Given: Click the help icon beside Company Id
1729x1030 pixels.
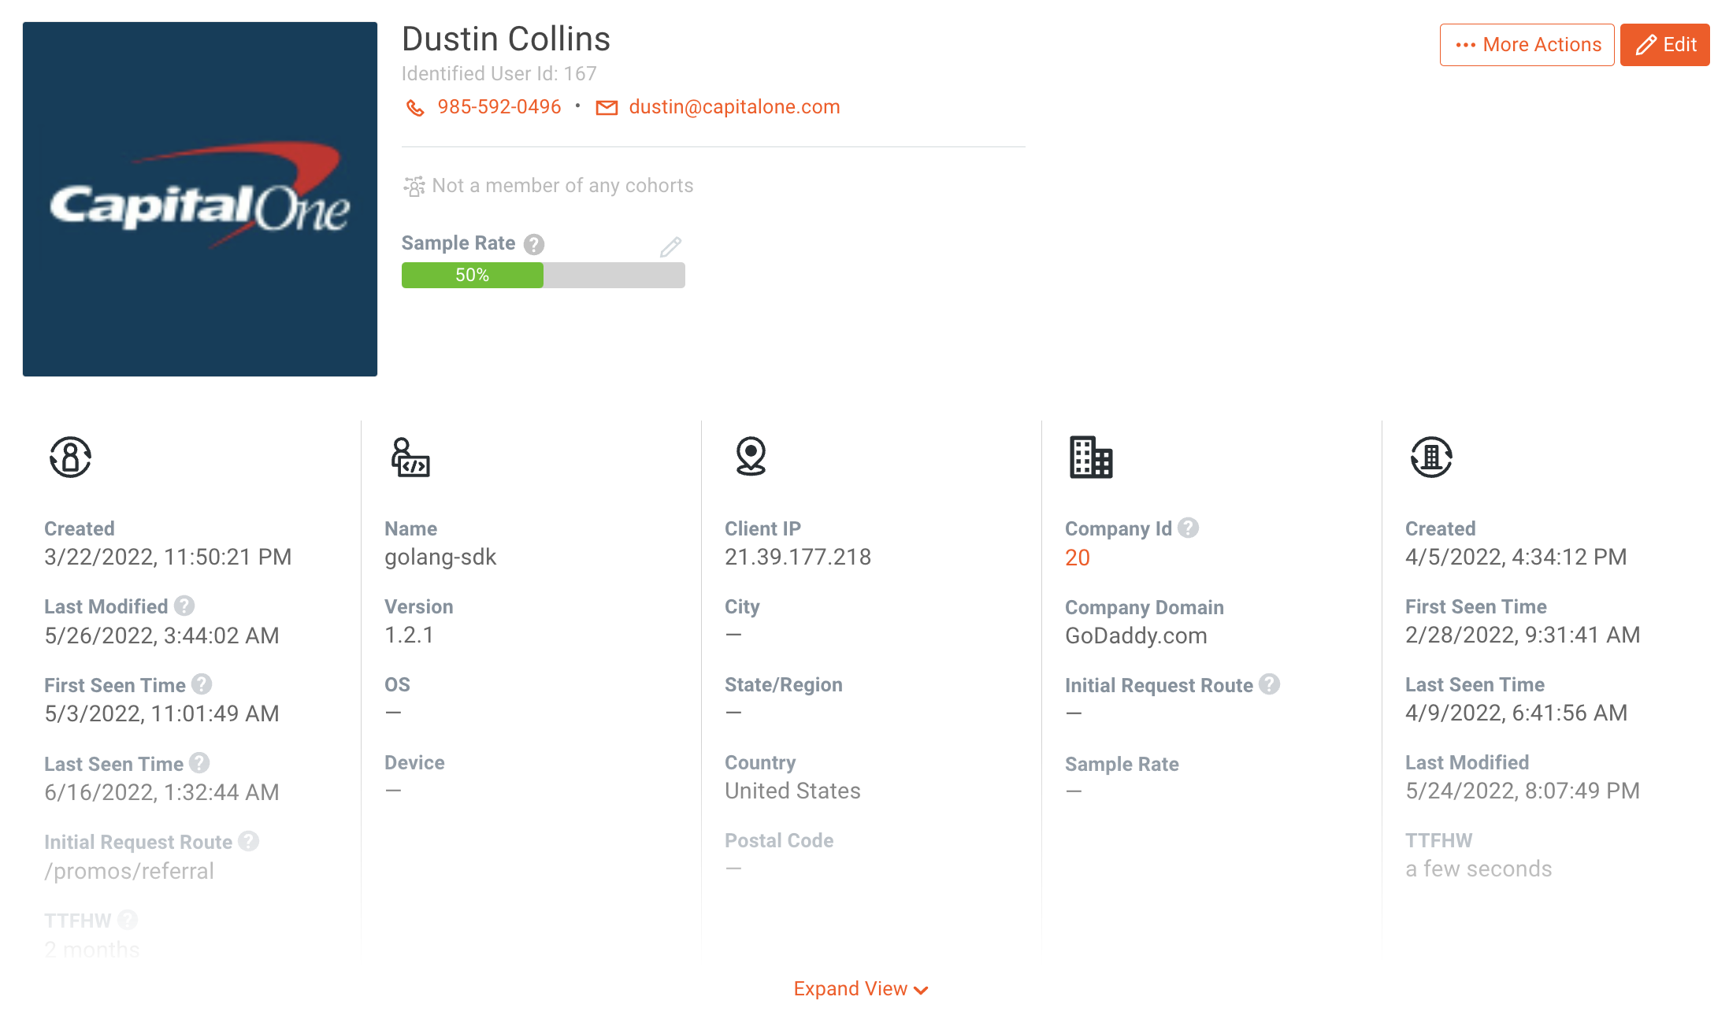Looking at the screenshot, I should tap(1188, 528).
